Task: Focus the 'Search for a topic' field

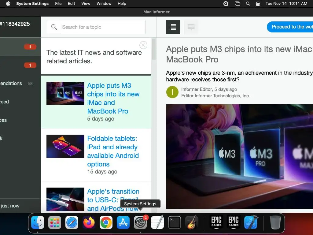Action: click(103, 27)
